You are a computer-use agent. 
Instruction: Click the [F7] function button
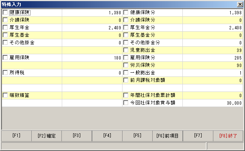(x=198, y=136)
